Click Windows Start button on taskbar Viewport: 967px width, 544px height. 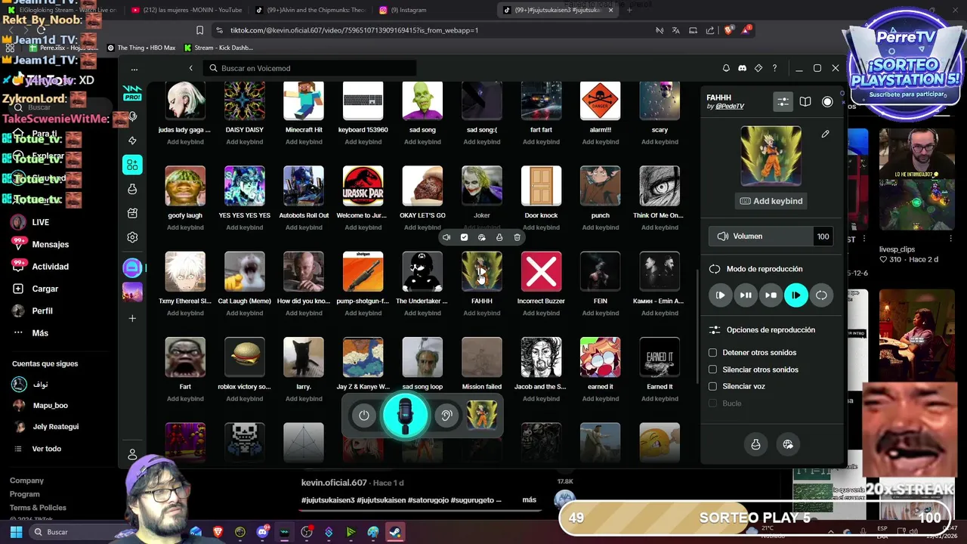coord(16,532)
